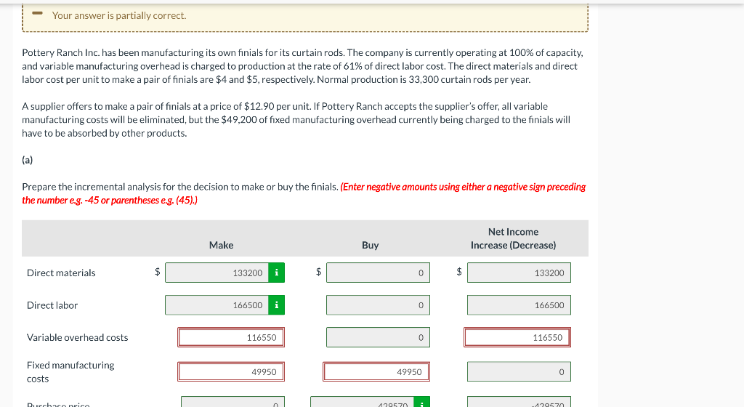Click the Direct labor Net Income field
Image resolution: width=744 pixels, height=407 pixels.
coord(519,305)
